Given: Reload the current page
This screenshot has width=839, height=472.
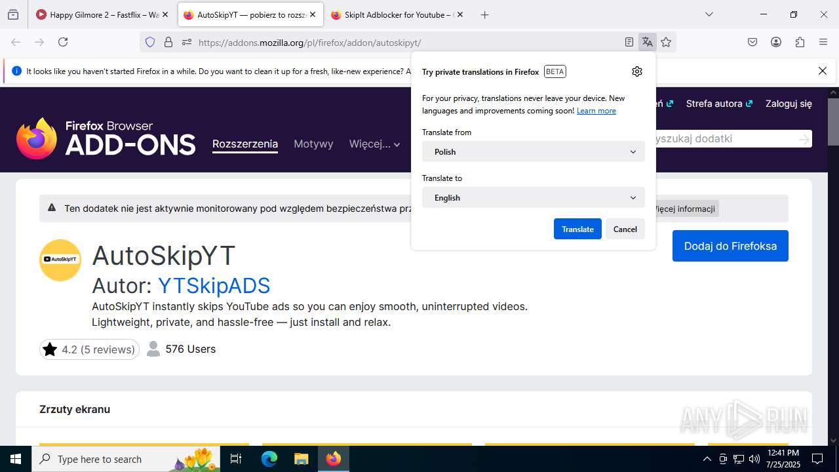Looking at the screenshot, I should coord(63,42).
